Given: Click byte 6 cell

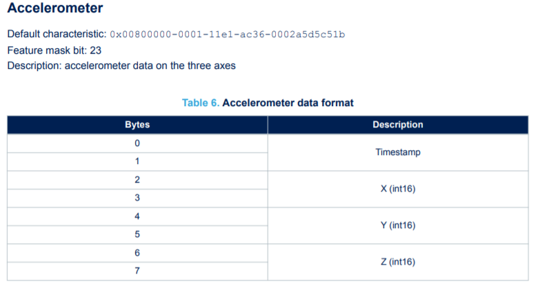Looking at the screenshot, I should tap(137, 253).
